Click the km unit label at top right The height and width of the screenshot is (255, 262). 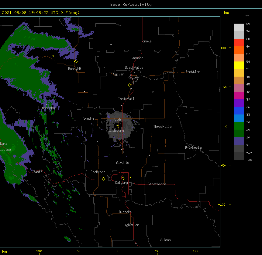click(226, 13)
